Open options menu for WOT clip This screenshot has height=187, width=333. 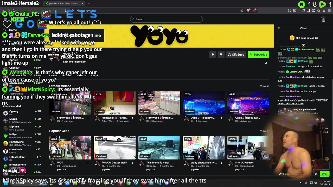point(88,163)
